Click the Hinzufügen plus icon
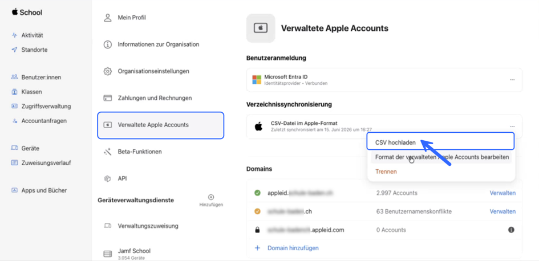Screen dimensions: 539x261 tap(211, 197)
